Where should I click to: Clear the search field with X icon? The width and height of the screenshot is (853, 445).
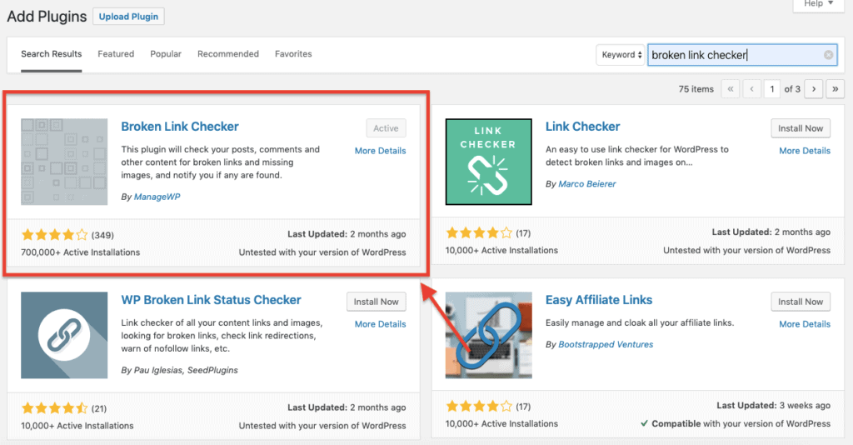click(x=829, y=55)
